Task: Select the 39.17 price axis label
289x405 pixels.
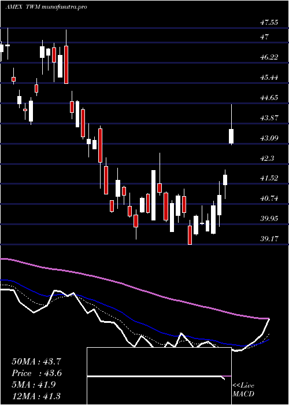Action: tap(269, 238)
